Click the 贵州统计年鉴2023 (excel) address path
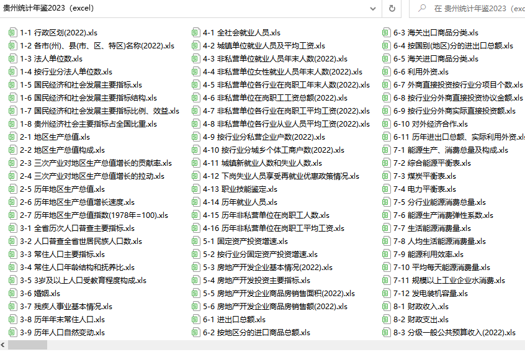This screenshot has height=352, width=525. 48,8
